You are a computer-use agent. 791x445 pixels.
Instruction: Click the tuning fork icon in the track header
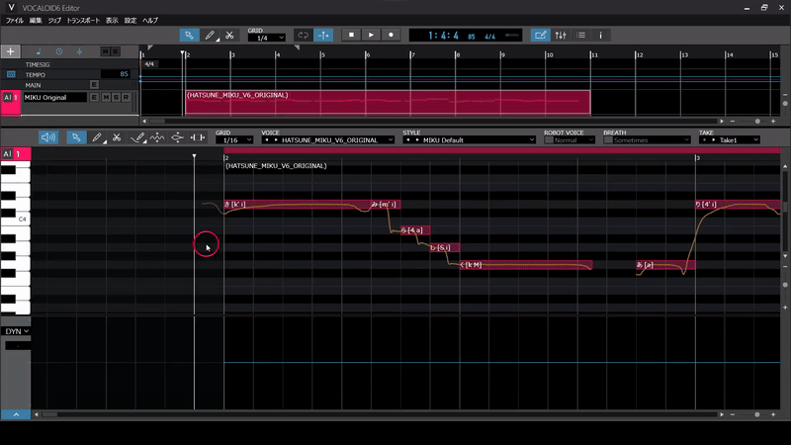point(79,51)
